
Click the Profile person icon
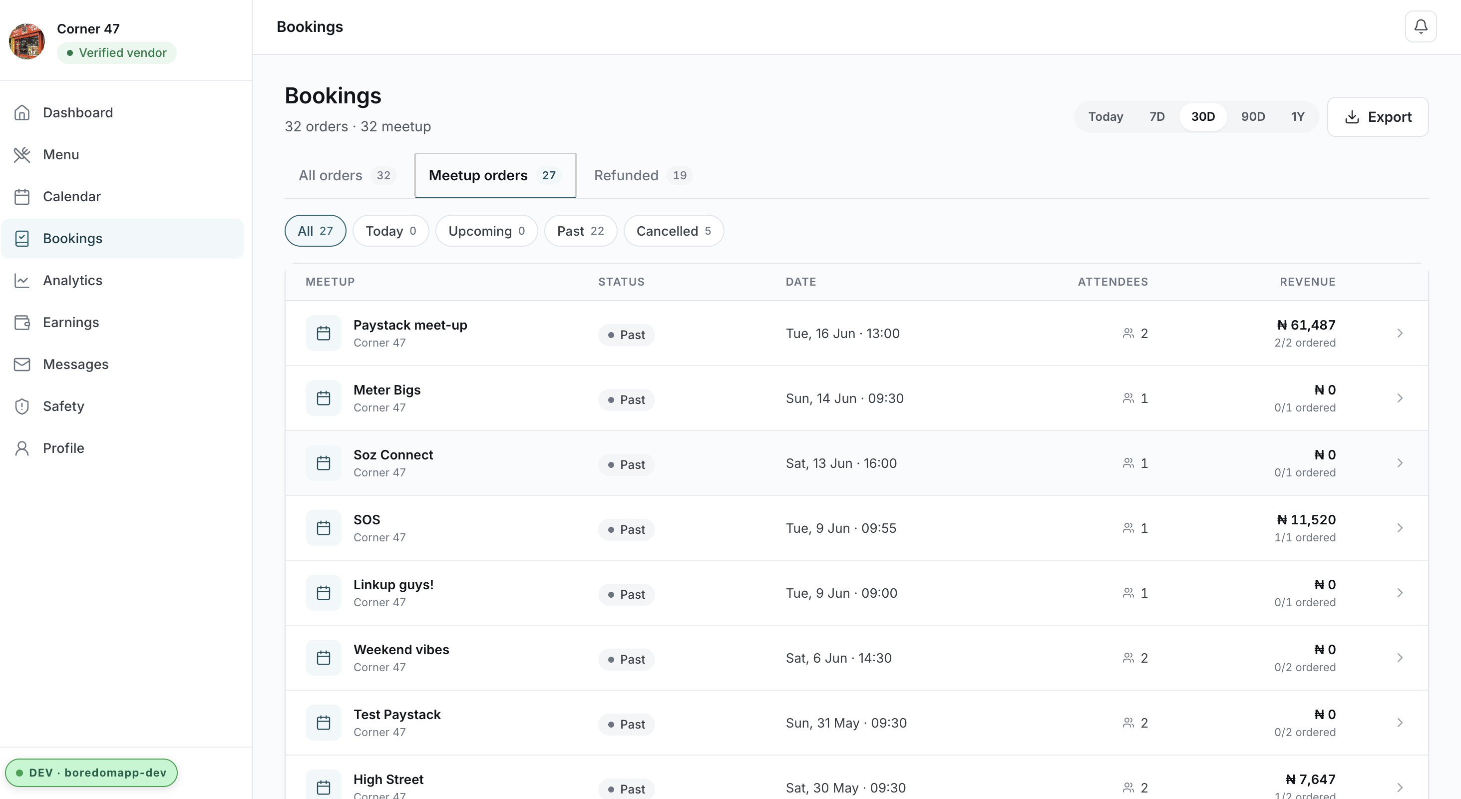click(21, 448)
